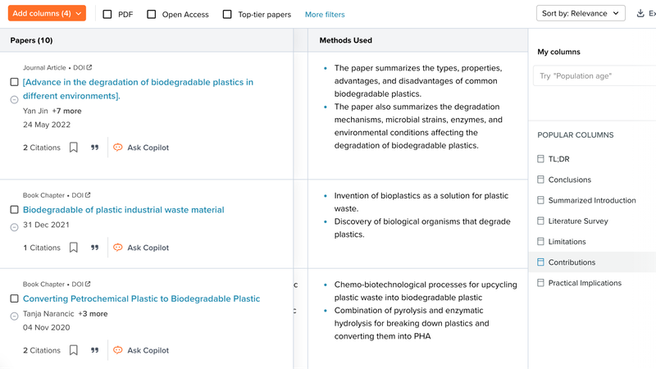Select the Biodegradable of plastic industrial waste paper checkbox
This screenshot has height=369, width=656.
[x=14, y=210]
